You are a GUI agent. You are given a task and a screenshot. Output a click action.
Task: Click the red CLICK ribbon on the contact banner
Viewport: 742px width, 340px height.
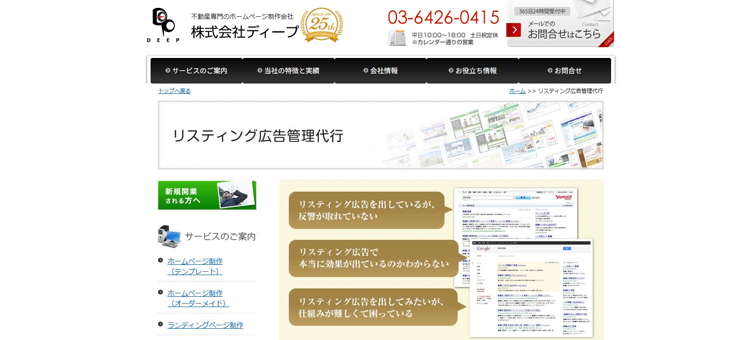pyautogui.click(x=608, y=42)
